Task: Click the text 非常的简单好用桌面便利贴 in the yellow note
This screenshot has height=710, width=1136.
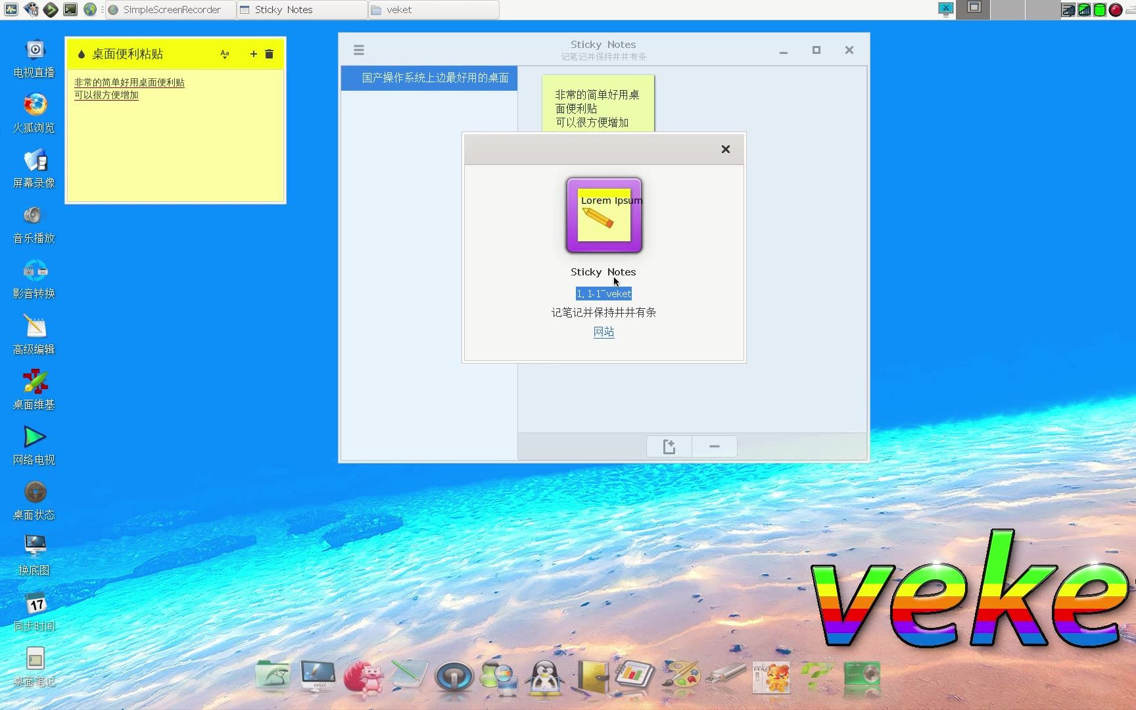Action: (129, 83)
